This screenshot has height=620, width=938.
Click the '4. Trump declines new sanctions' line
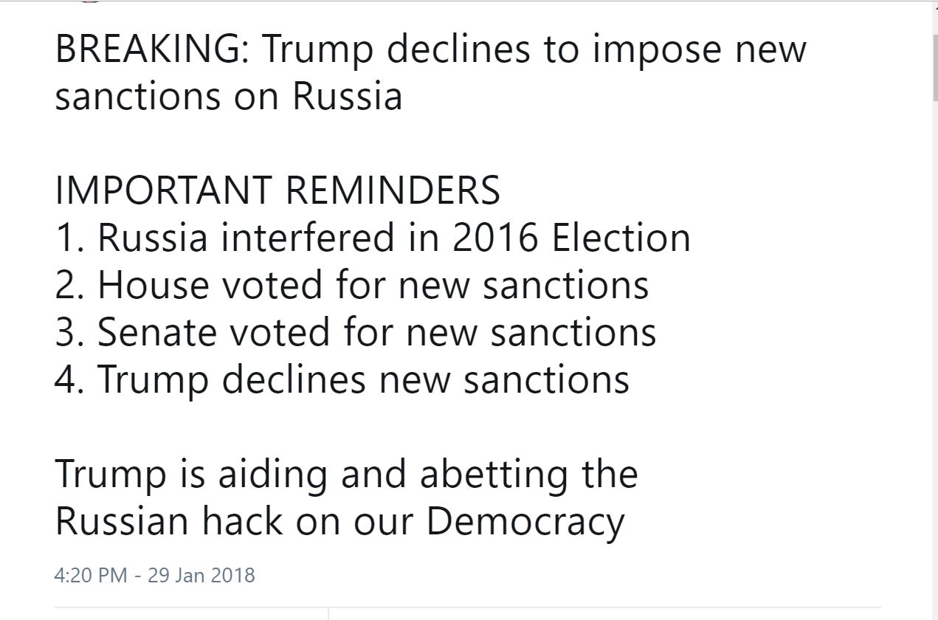pyautogui.click(x=342, y=381)
